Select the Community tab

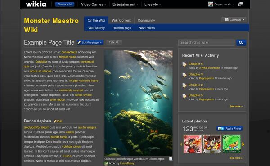146,20
